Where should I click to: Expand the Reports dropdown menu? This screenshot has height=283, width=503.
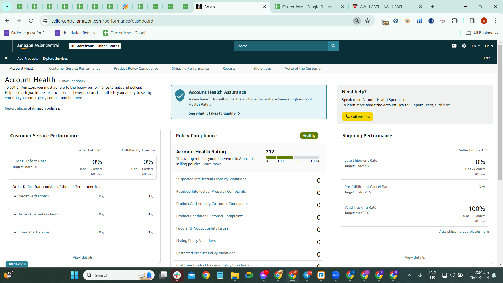pos(231,68)
